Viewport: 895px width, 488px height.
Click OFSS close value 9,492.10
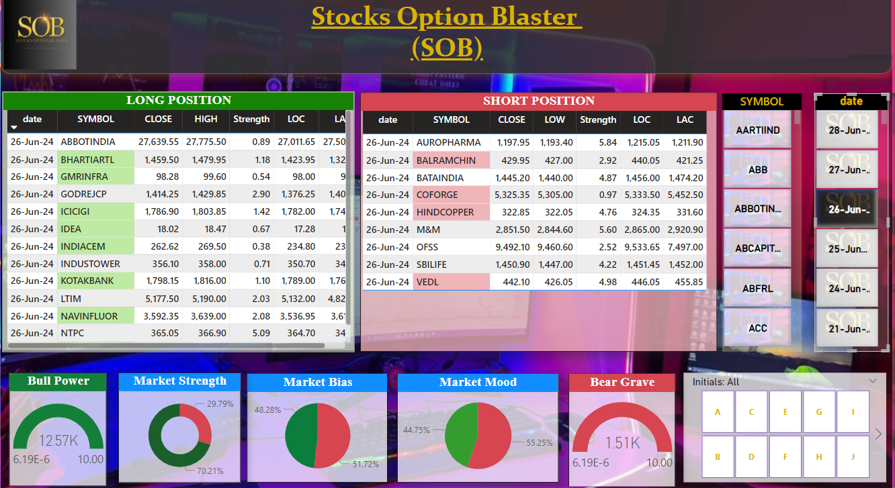click(511, 247)
